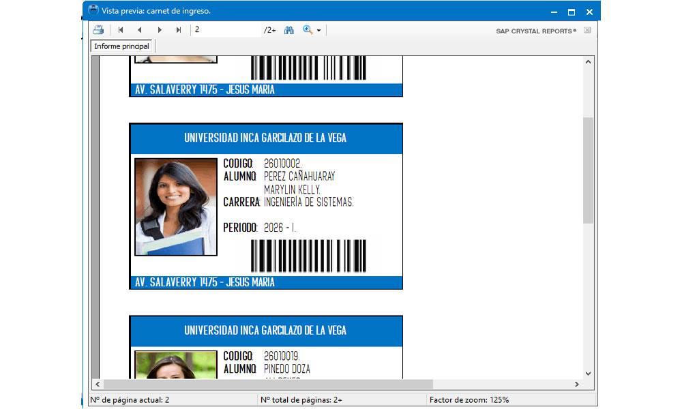The height and width of the screenshot is (409, 682).
Task: Click the page number input field
Action: click(226, 29)
